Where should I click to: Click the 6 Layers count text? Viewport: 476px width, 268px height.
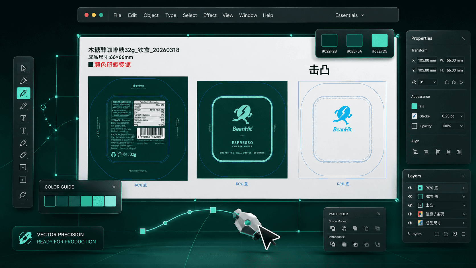[x=415, y=234]
